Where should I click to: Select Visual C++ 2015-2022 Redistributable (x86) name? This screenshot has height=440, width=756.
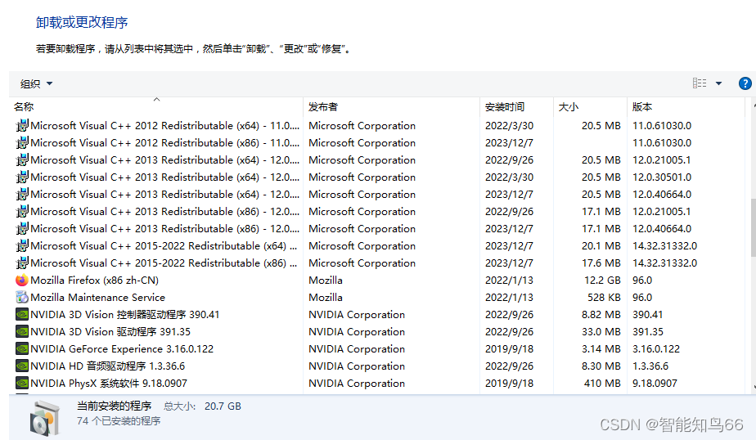(164, 263)
